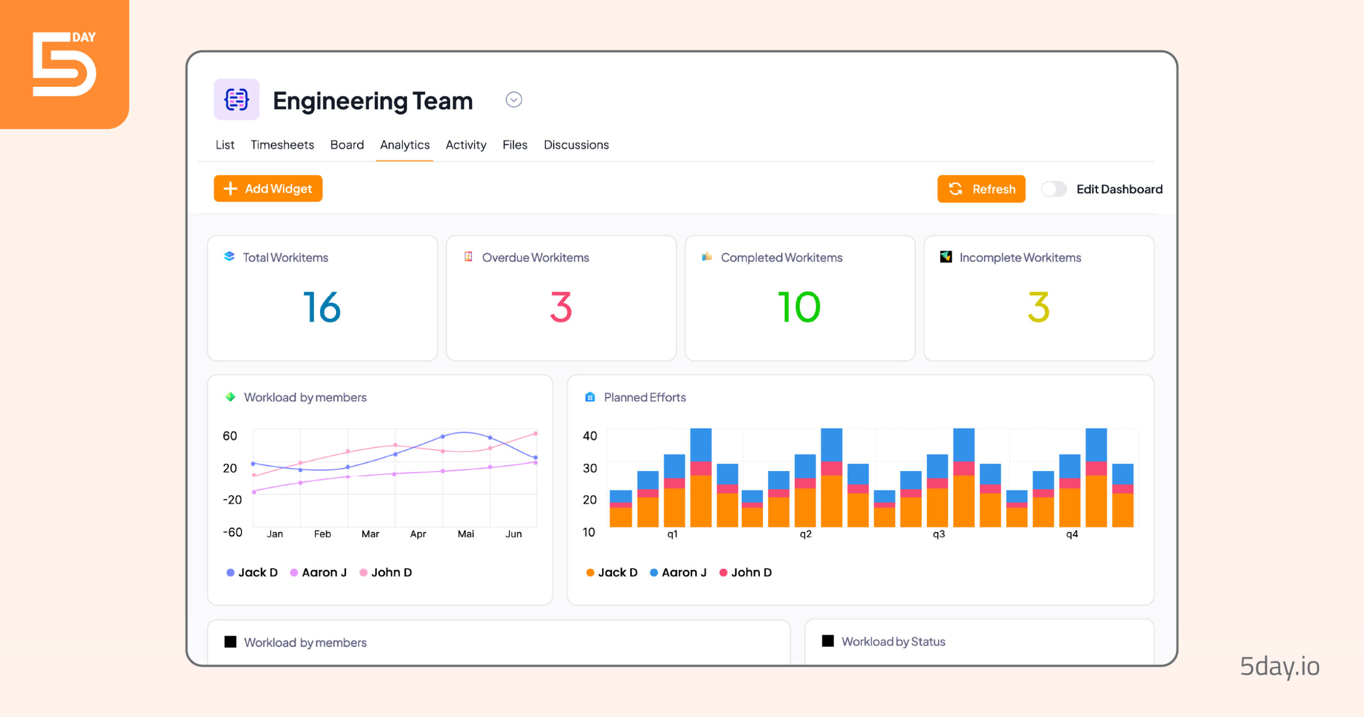Click the Refresh button
This screenshot has height=717, width=1364.
[x=981, y=189]
